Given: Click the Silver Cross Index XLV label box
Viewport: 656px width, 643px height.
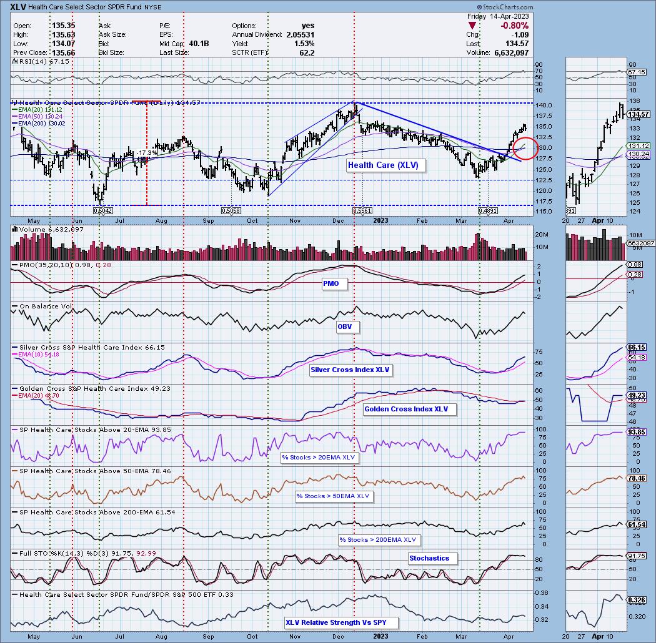Looking at the screenshot, I should point(350,370).
